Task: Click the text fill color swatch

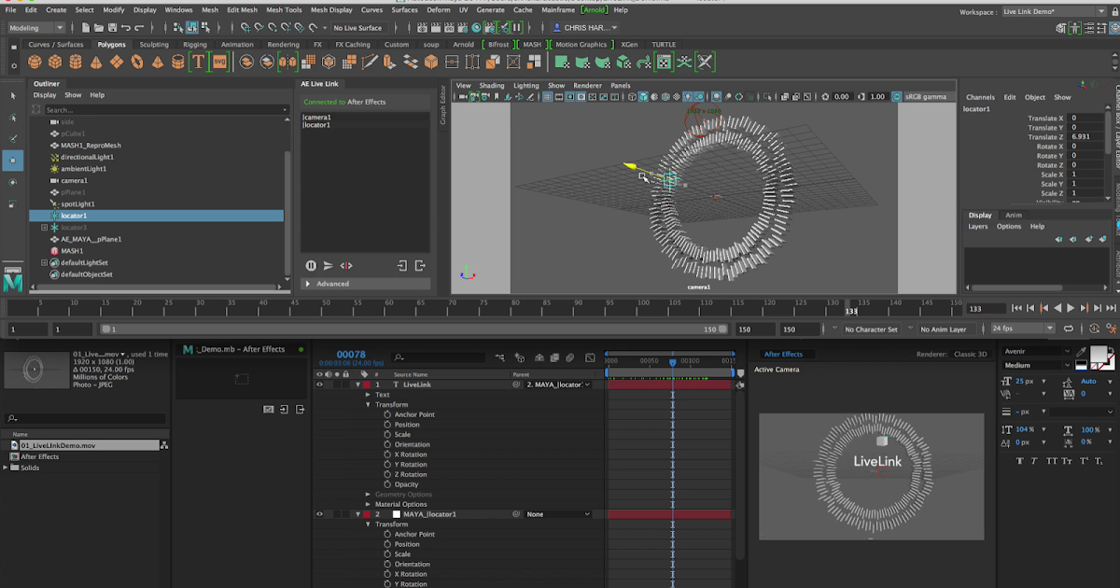Action: pos(1099,355)
